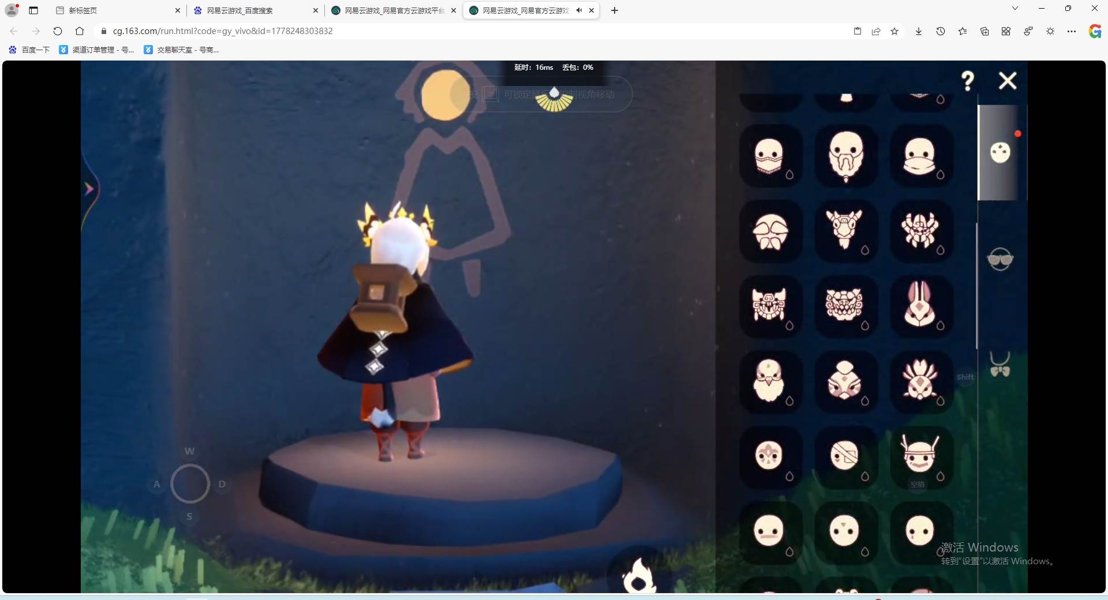Click the Google G toolbar icon
1108x600 pixels.
point(1095,31)
